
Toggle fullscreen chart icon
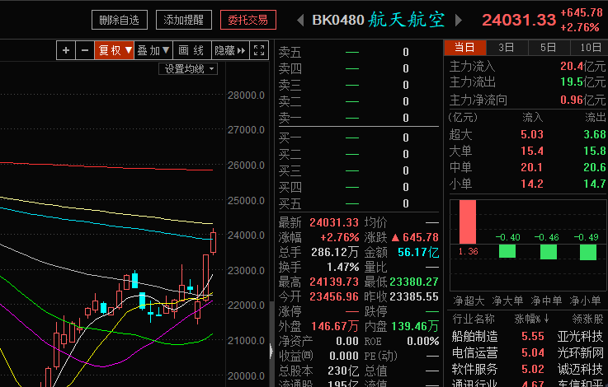tap(259, 50)
